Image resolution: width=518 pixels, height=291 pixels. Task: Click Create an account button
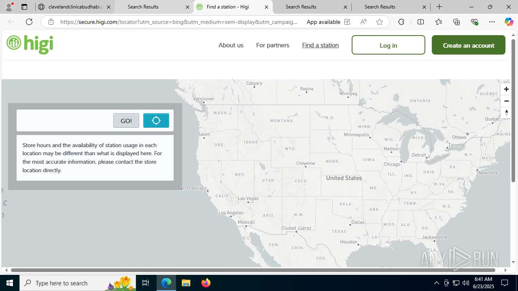[469, 45]
